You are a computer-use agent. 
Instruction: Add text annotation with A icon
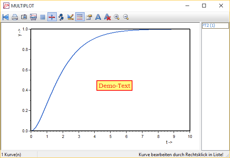pyautogui.click(x=98, y=17)
